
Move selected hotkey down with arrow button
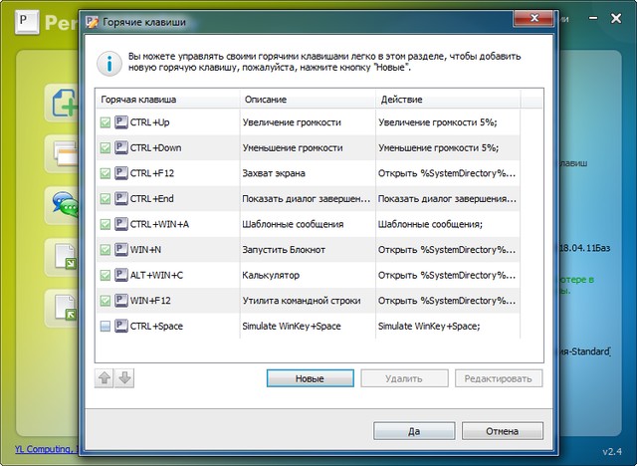pos(124,378)
